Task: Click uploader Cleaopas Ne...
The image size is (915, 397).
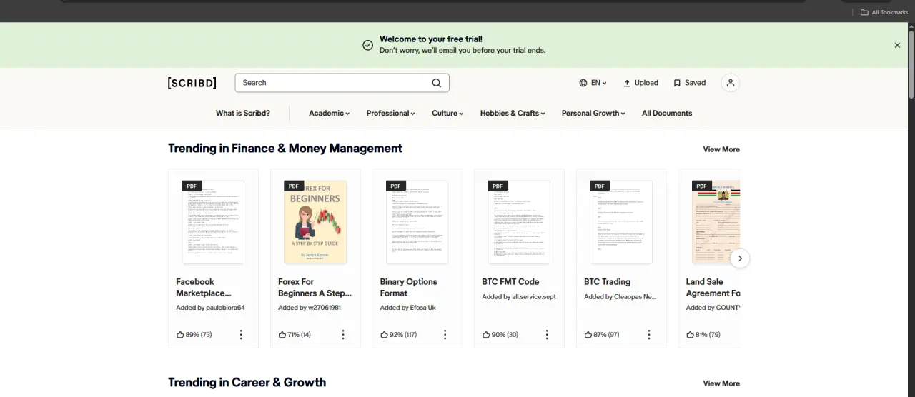Action: click(x=635, y=296)
